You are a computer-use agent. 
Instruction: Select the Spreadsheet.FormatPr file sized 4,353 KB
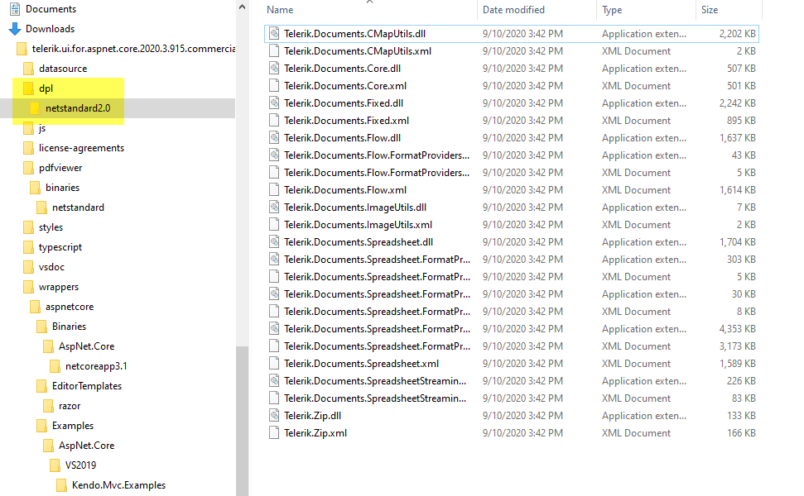377,329
